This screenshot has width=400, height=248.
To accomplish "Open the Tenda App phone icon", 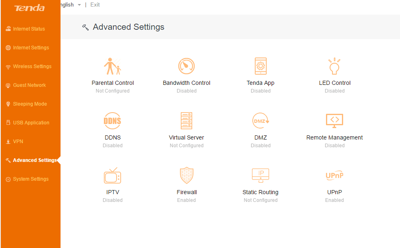I will 261,66.
